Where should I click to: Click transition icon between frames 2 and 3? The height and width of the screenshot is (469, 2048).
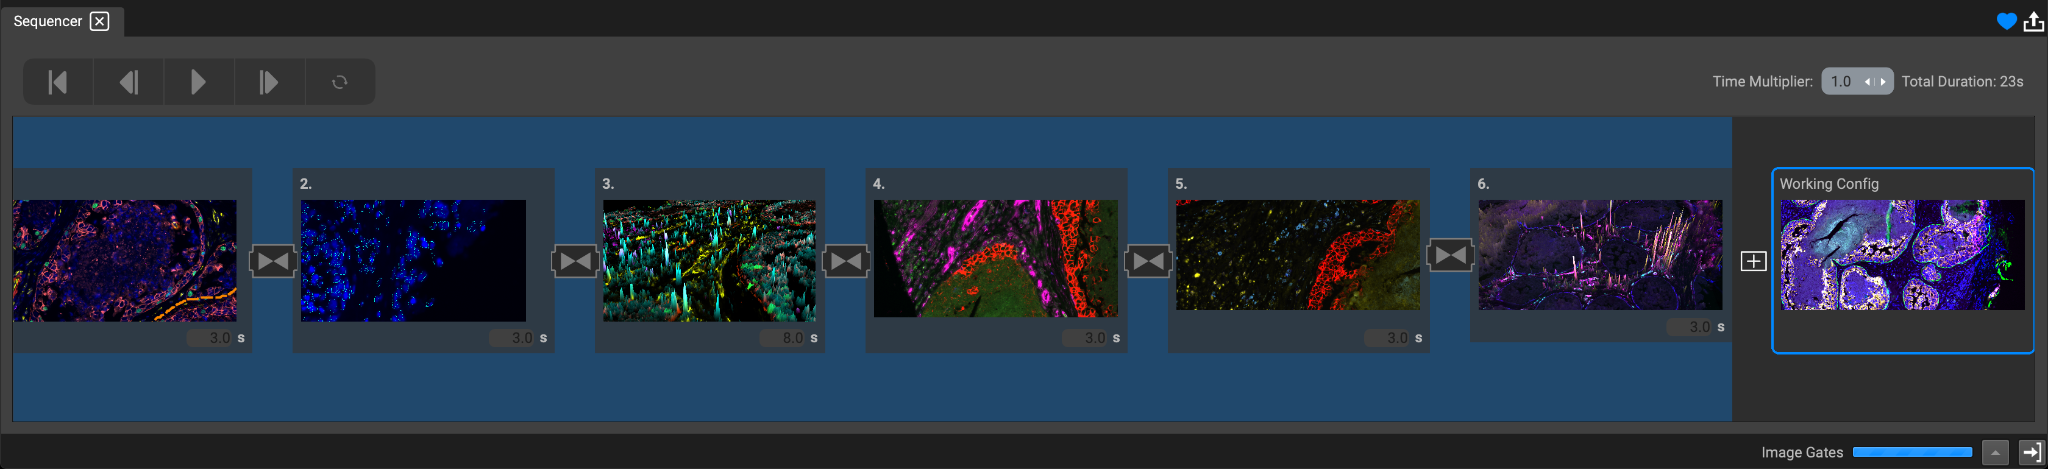pyautogui.click(x=575, y=261)
